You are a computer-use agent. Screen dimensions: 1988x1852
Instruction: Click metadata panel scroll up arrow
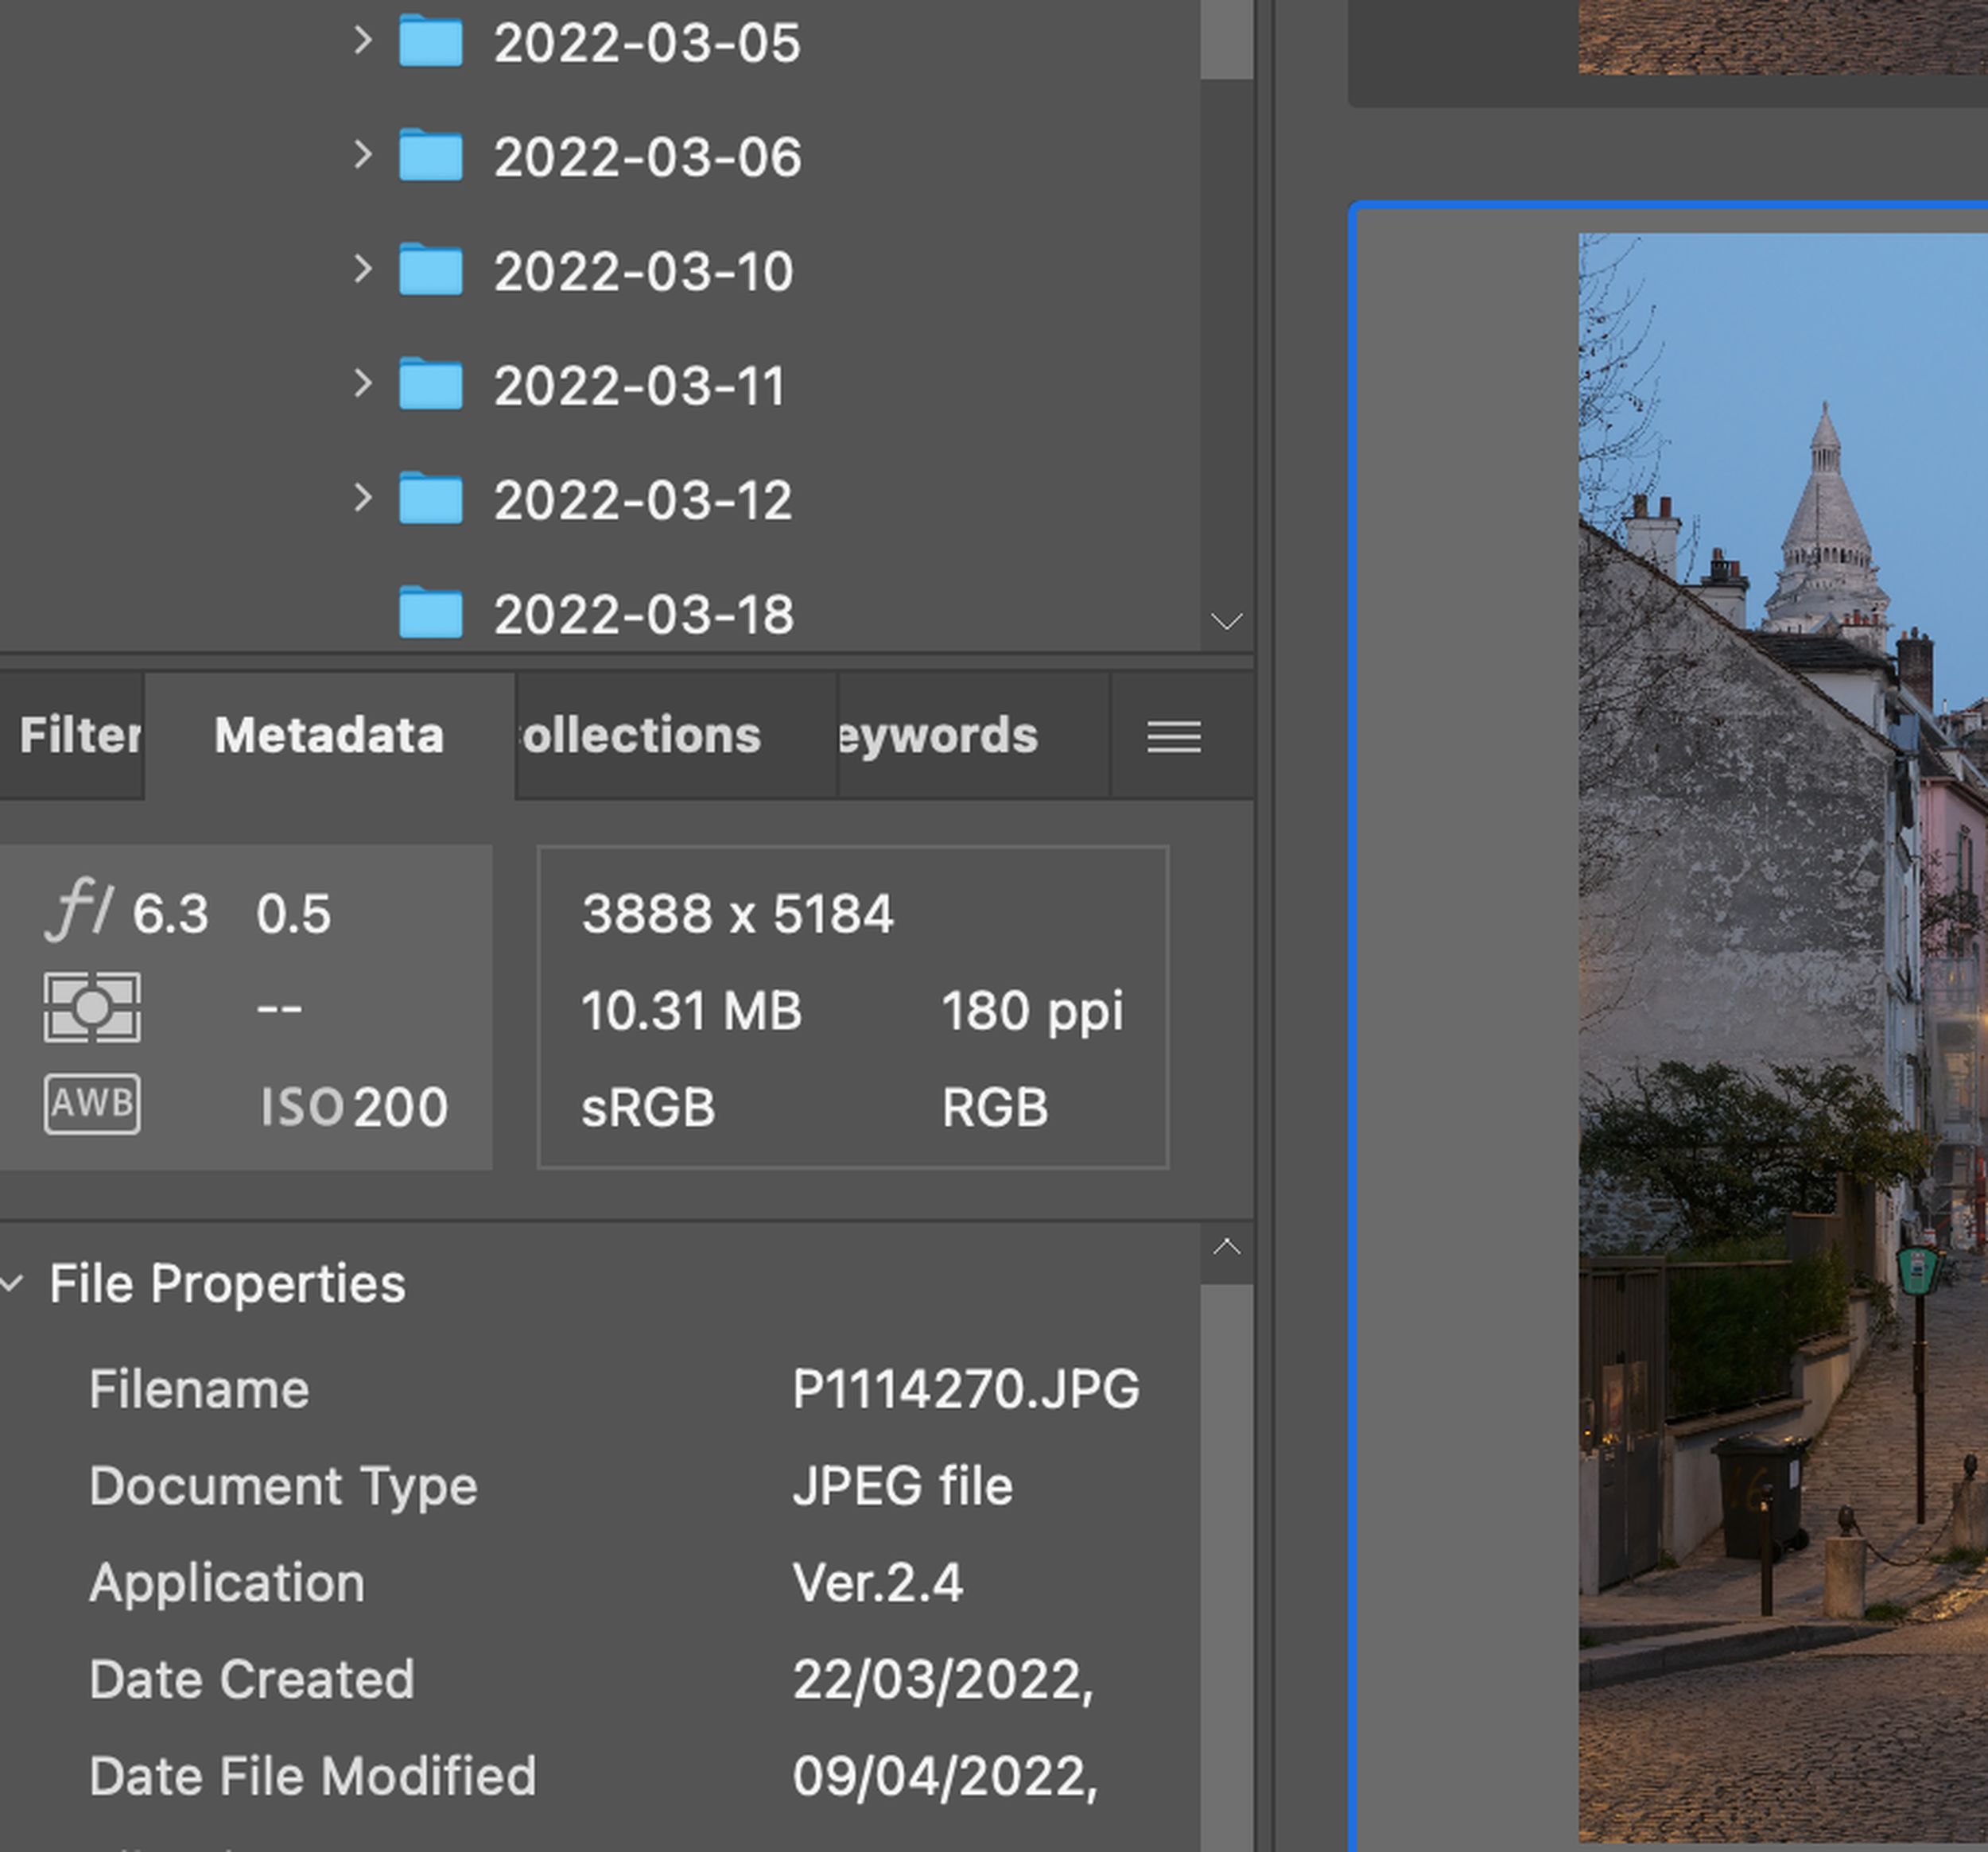point(1226,1247)
